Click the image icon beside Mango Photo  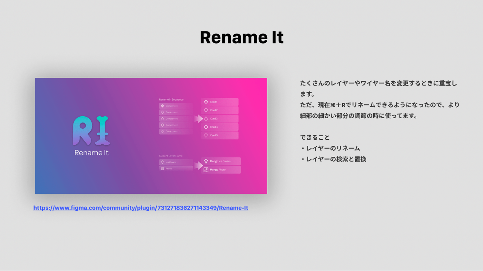tap(206, 170)
